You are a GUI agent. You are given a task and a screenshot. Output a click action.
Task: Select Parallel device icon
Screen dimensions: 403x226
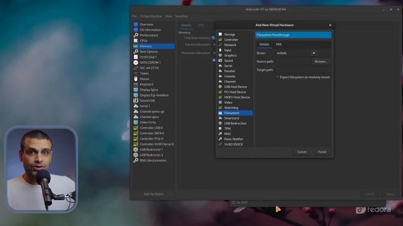220,71
